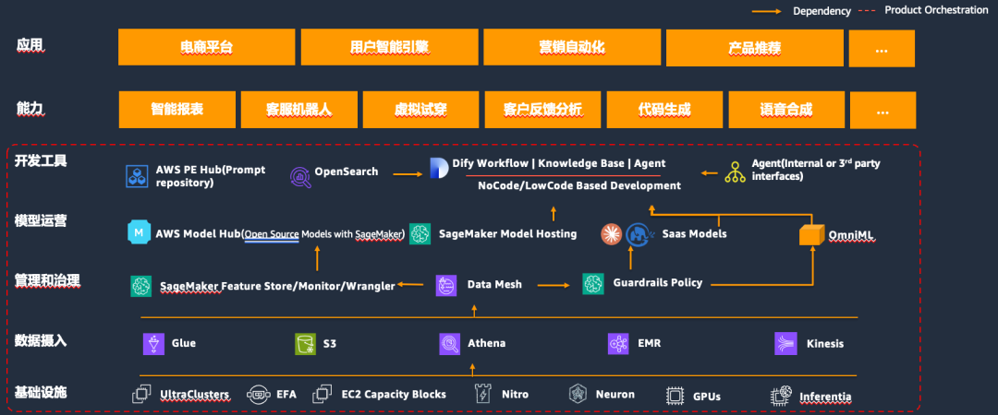Click the 数据摄入 layer label
Viewport: 998px width, 415px height.
pos(41,340)
